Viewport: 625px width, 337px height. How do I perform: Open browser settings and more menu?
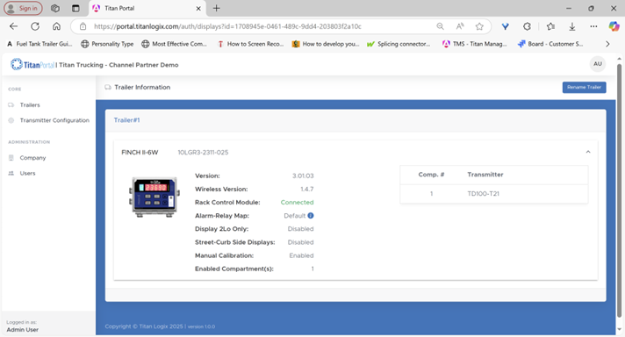point(593,26)
